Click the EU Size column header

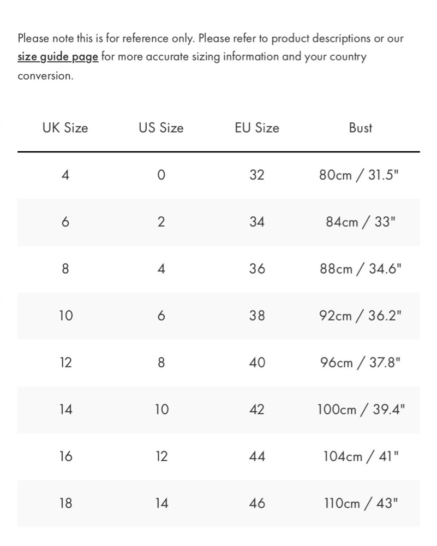(x=257, y=128)
